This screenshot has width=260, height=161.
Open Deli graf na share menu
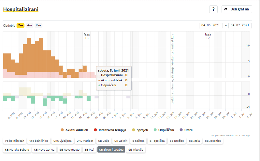click(237, 9)
